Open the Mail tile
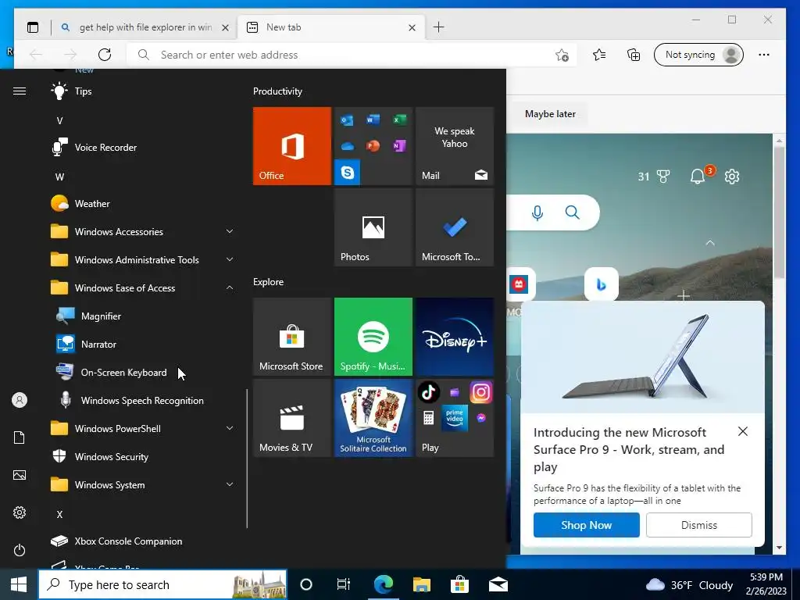800x600 pixels. coord(455,146)
